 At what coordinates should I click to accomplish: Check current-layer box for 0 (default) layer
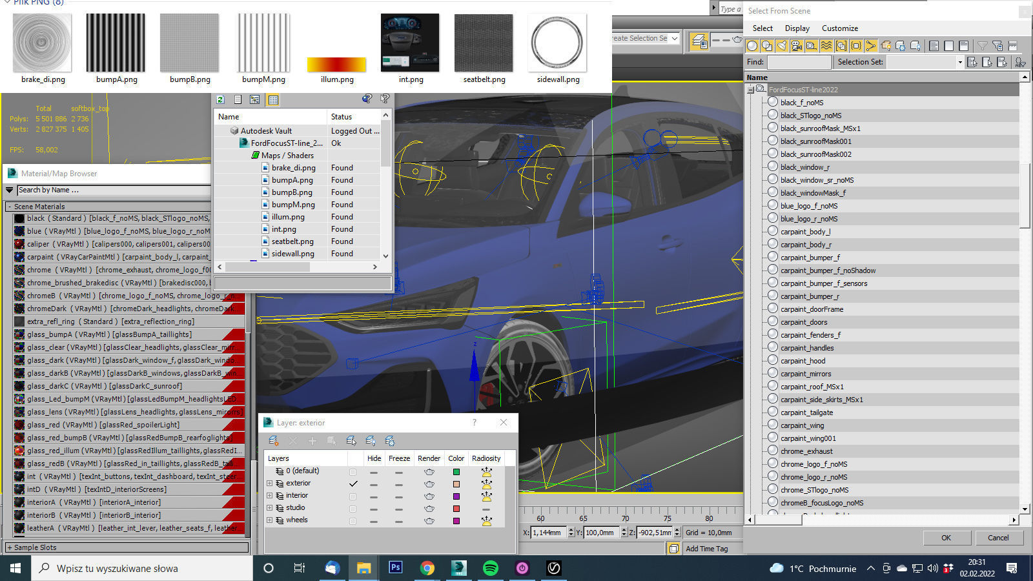353,472
